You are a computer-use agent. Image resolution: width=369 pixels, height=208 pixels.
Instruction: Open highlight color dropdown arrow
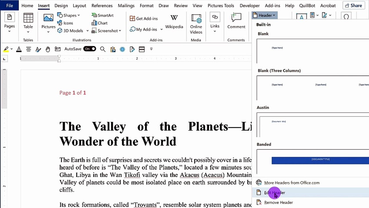[12, 49]
